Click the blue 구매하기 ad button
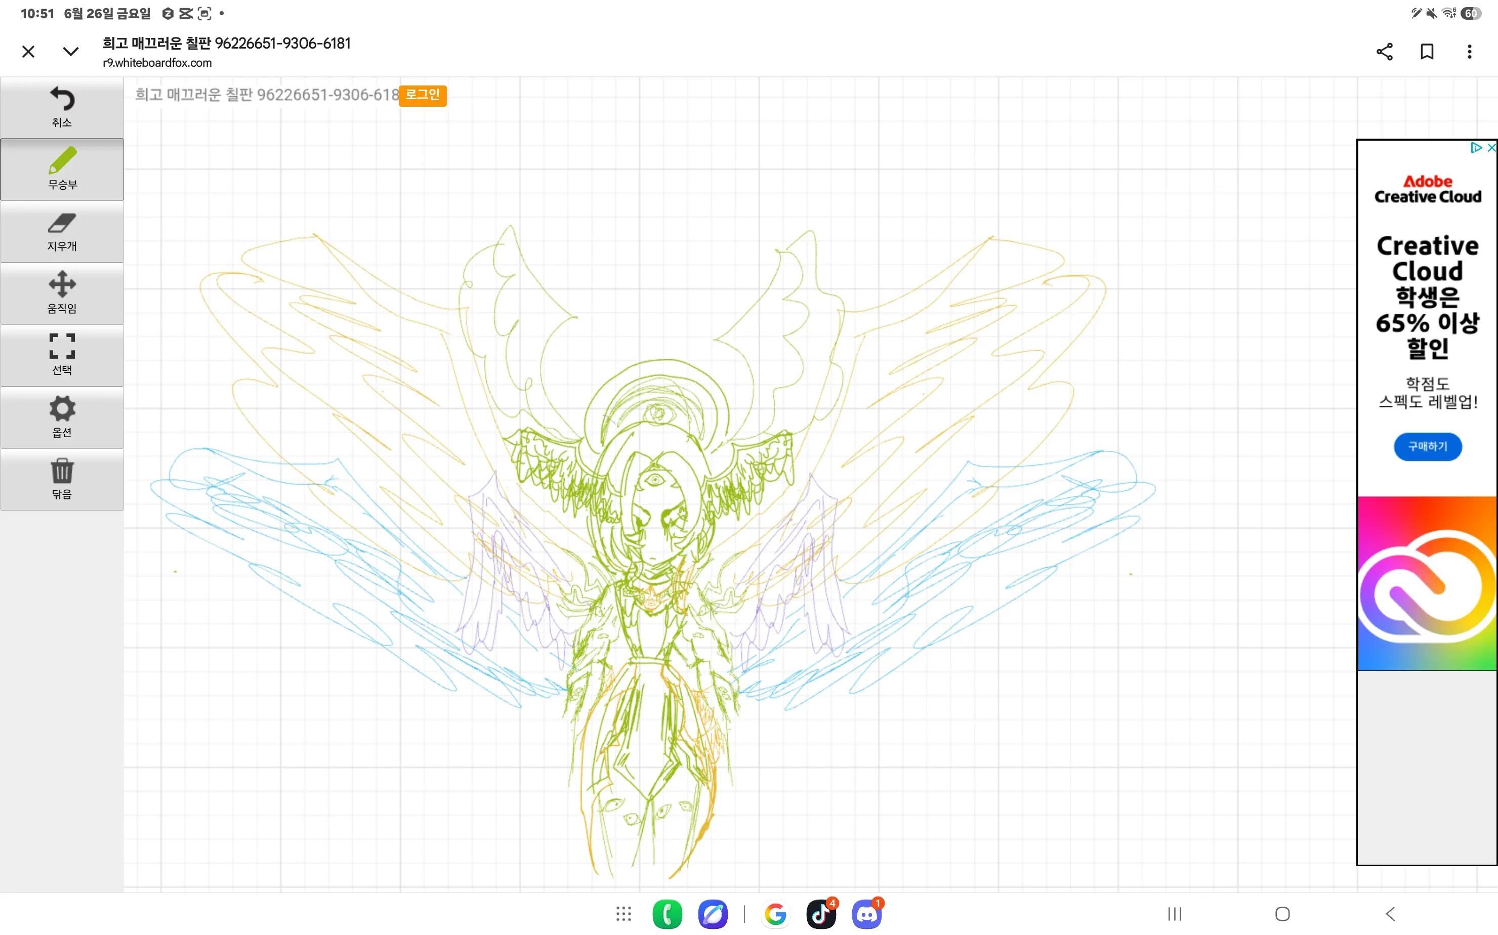1498x935 pixels. [1428, 446]
